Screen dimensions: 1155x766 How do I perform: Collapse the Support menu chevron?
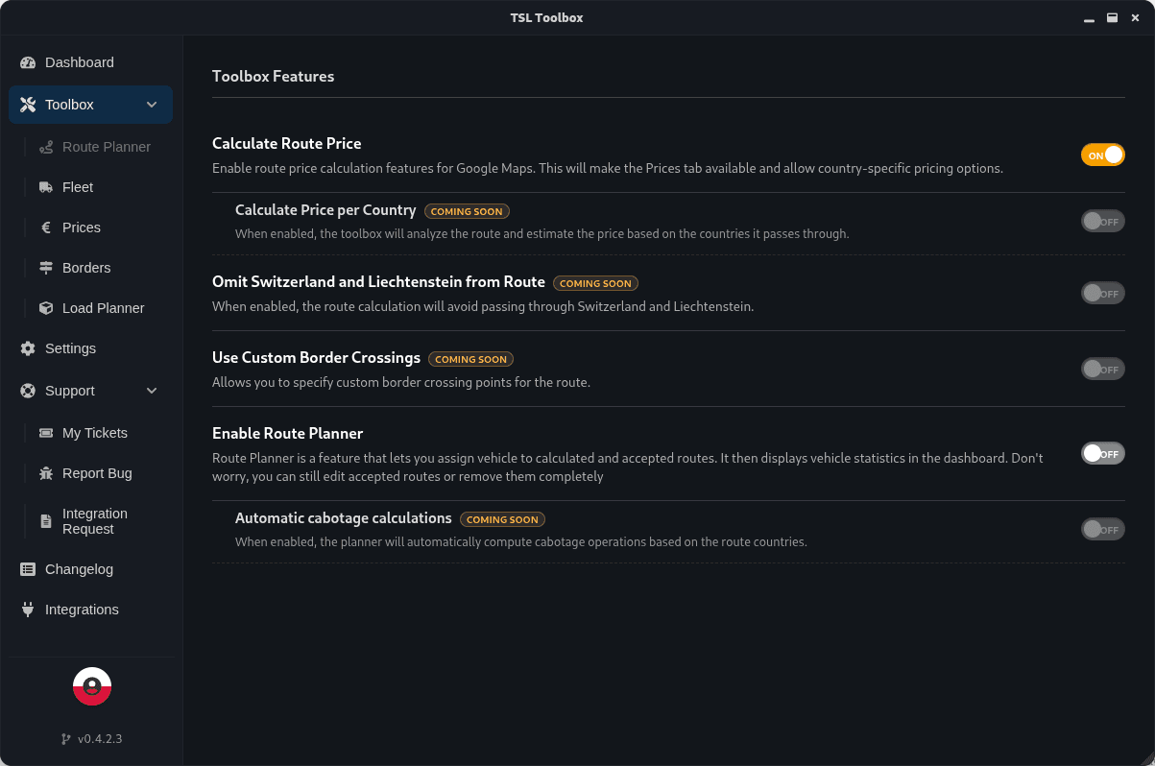point(152,391)
